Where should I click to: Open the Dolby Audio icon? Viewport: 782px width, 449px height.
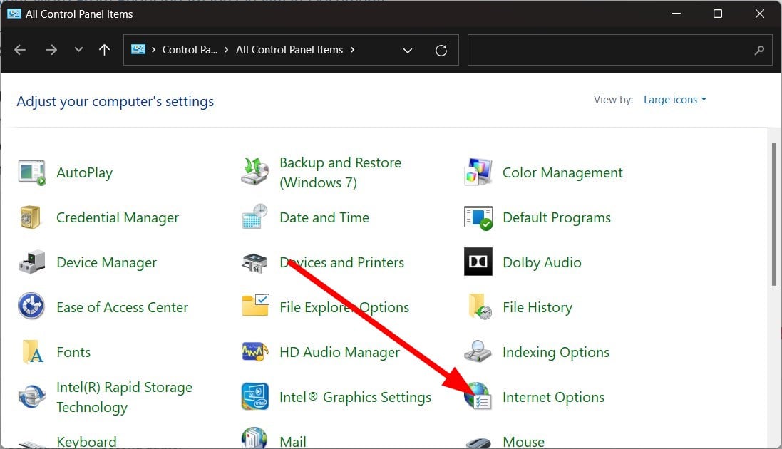(478, 262)
